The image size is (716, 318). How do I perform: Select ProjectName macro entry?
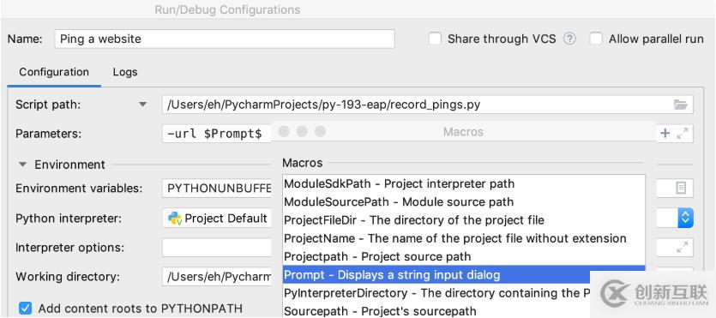[x=464, y=238]
